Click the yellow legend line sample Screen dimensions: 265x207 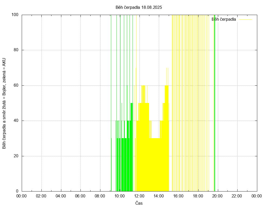tap(246, 20)
